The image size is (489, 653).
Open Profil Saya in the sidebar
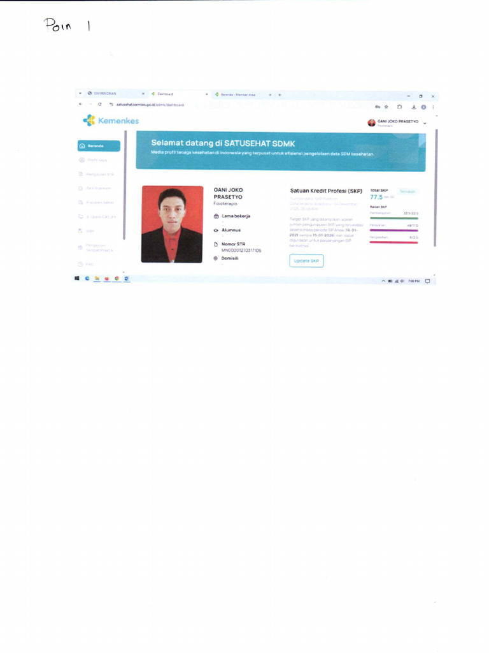tap(93, 160)
